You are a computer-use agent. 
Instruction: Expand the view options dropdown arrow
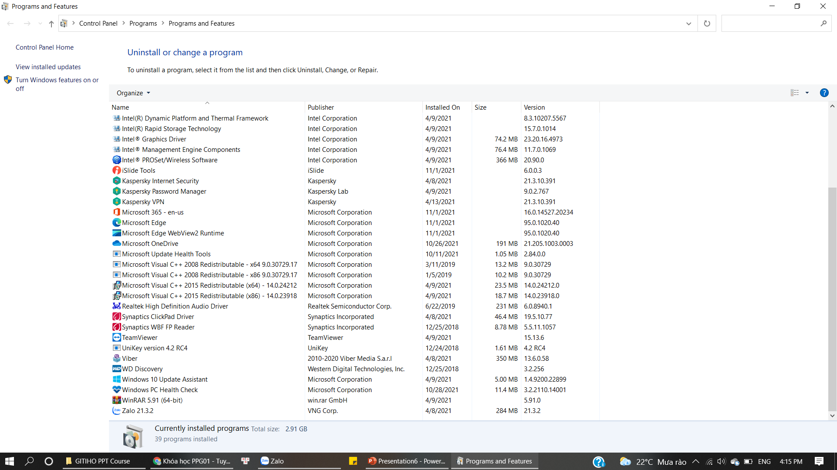(x=807, y=93)
